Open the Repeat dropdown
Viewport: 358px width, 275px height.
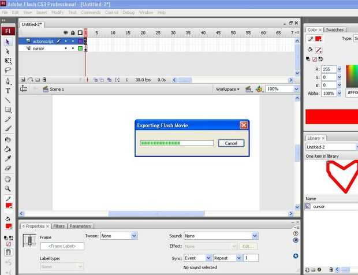pos(238,258)
